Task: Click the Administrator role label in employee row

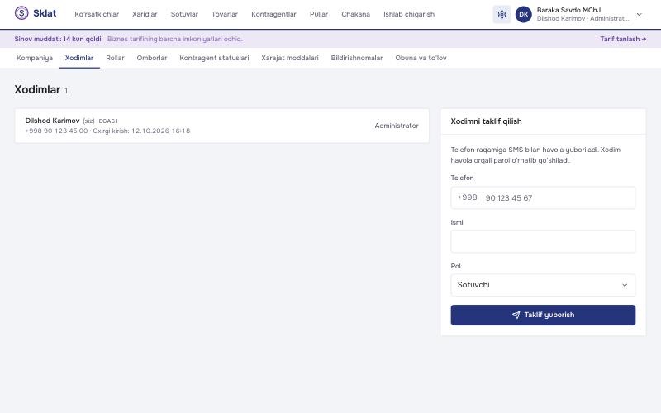Action: pyautogui.click(x=397, y=126)
